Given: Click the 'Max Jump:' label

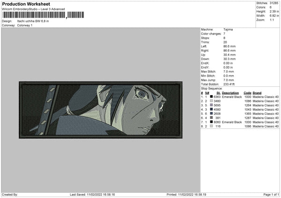Looking at the screenshot, I should coord(208,80).
